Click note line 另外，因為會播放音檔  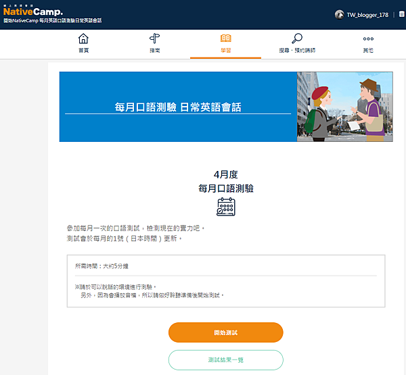pyautogui.click(x=152, y=295)
